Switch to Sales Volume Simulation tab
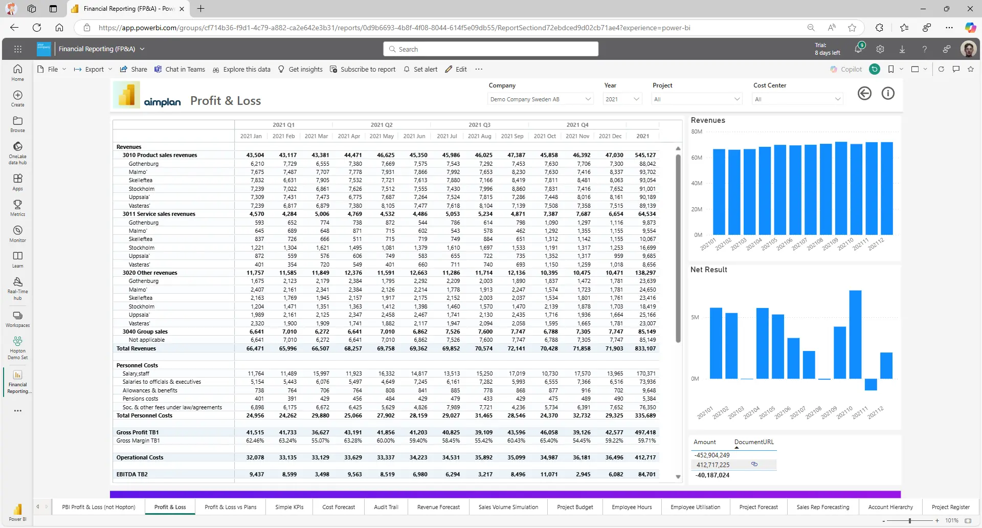 [x=508, y=507]
